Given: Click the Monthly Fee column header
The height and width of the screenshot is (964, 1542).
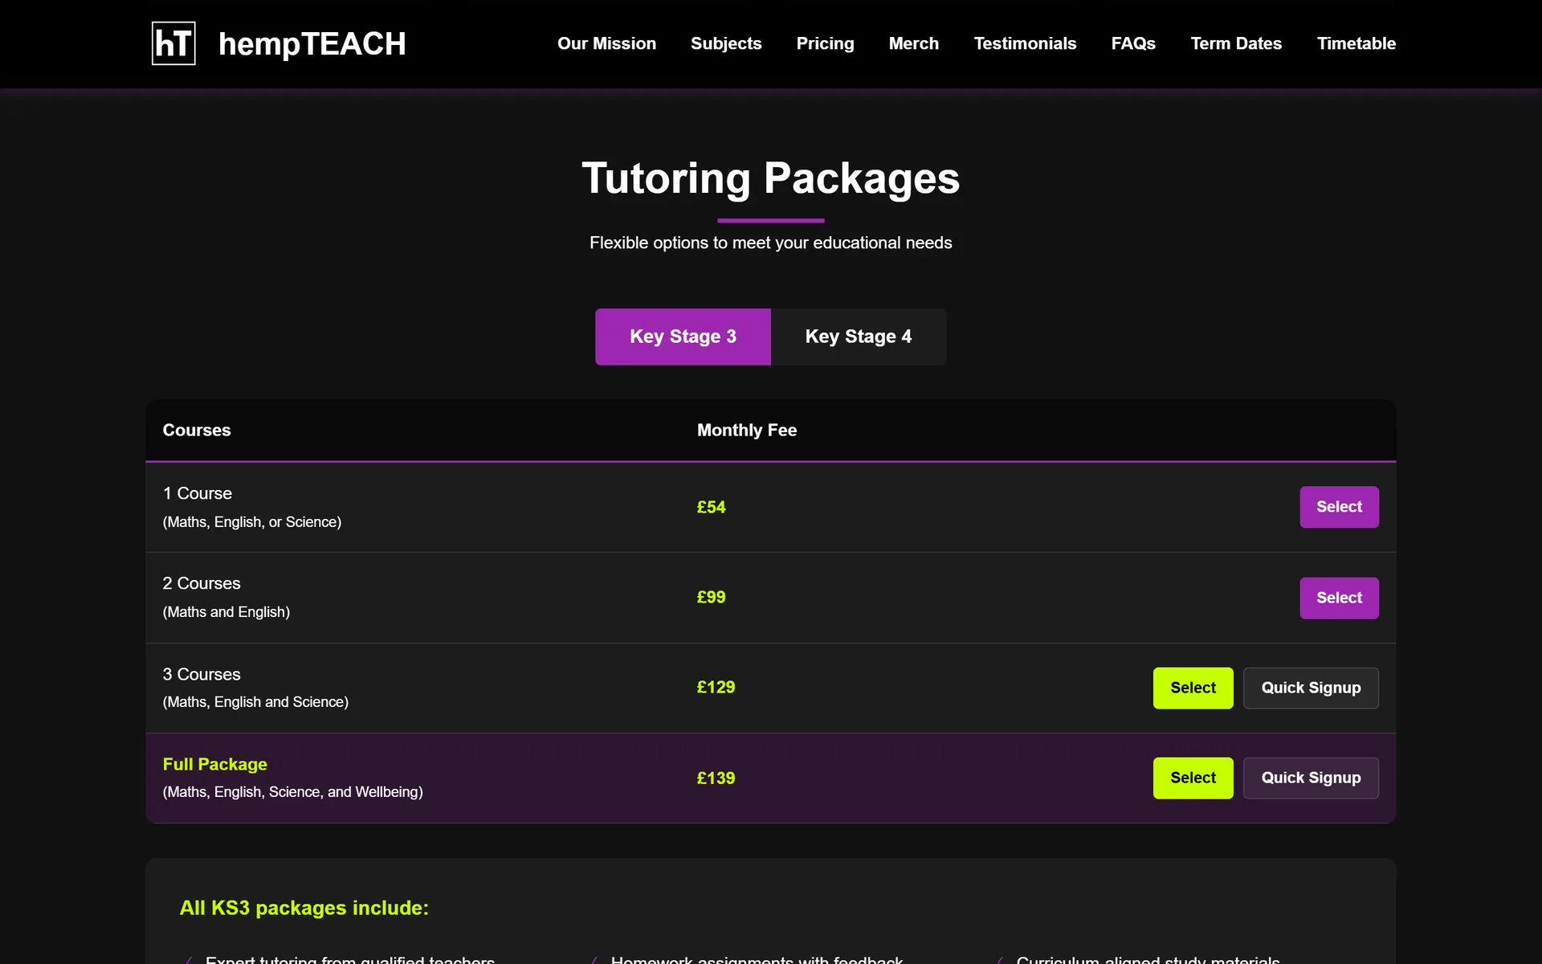Looking at the screenshot, I should [746, 430].
